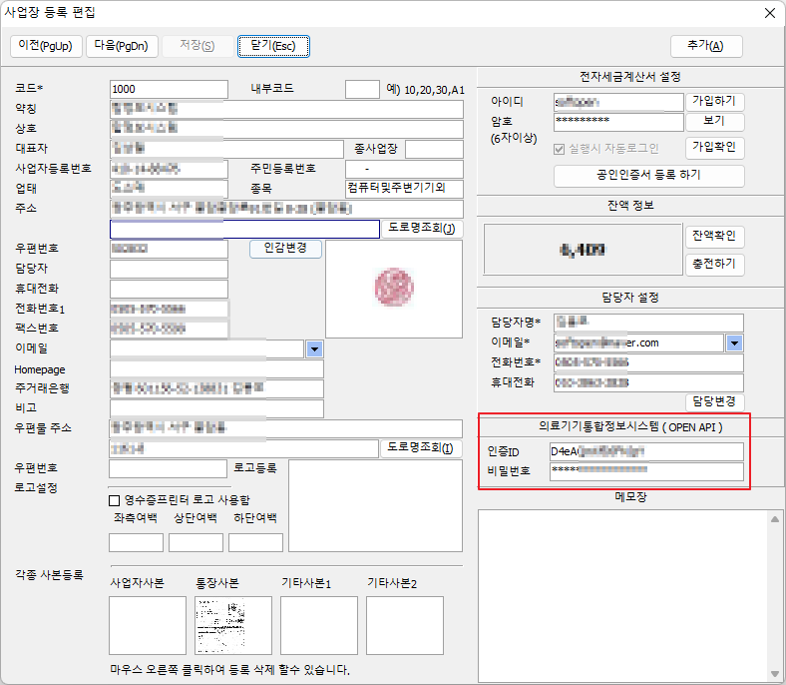Select the 사업자사본 image slot
Viewport: 786px width, 685px height.
point(148,626)
